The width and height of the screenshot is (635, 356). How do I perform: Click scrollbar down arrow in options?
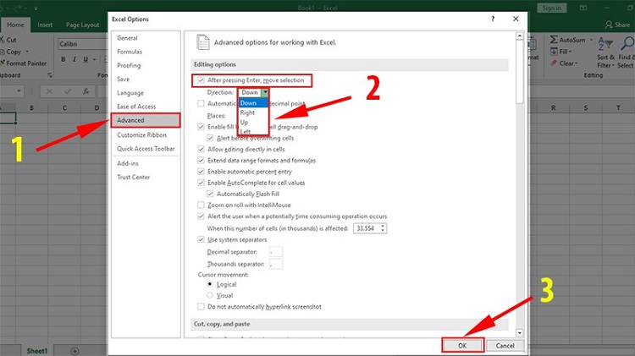point(520,332)
